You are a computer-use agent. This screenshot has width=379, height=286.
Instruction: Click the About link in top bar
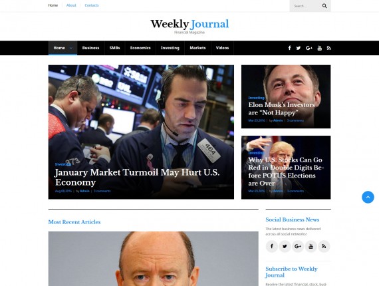(71, 5)
